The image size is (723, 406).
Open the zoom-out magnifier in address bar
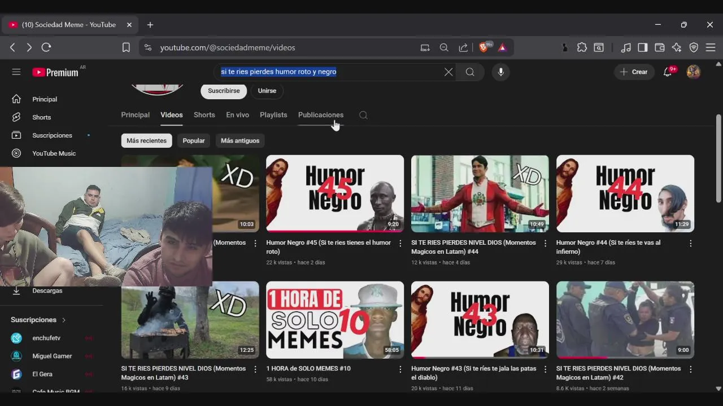pyautogui.click(x=444, y=47)
